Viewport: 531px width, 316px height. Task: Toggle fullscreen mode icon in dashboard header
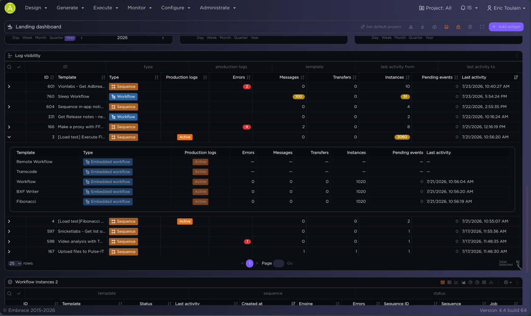pyautogui.click(x=482, y=27)
